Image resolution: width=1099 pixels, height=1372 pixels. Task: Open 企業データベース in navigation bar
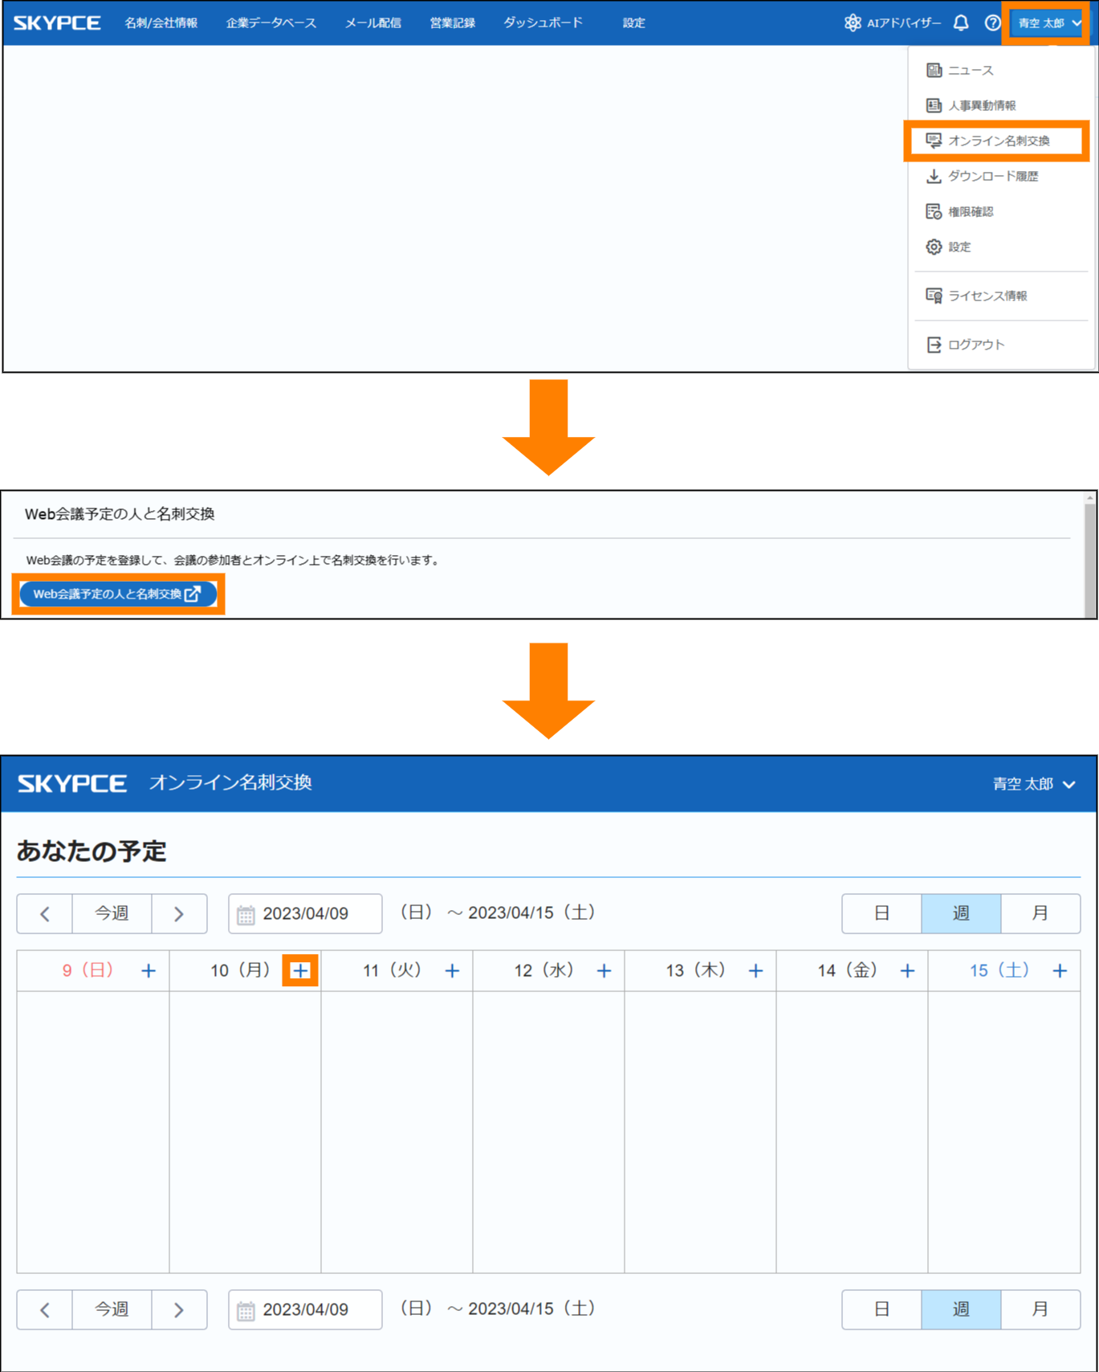click(x=271, y=22)
